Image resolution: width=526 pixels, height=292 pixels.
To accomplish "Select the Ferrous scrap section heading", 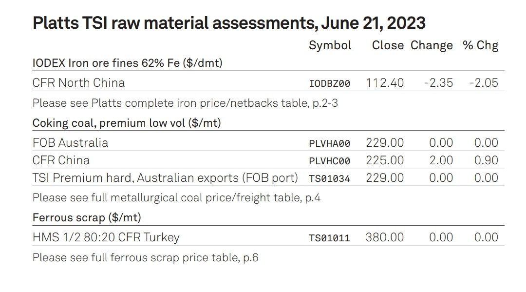I will click(87, 217).
